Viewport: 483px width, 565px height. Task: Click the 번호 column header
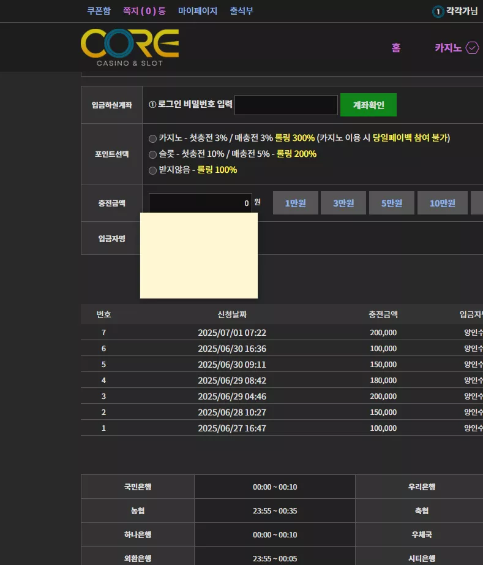pos(103,314)
